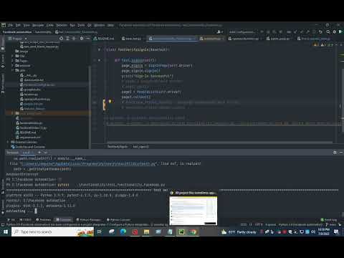Click the Windows taskbar search box
The height and width of the screenshot is (258, 344).
tap(52, 231)
